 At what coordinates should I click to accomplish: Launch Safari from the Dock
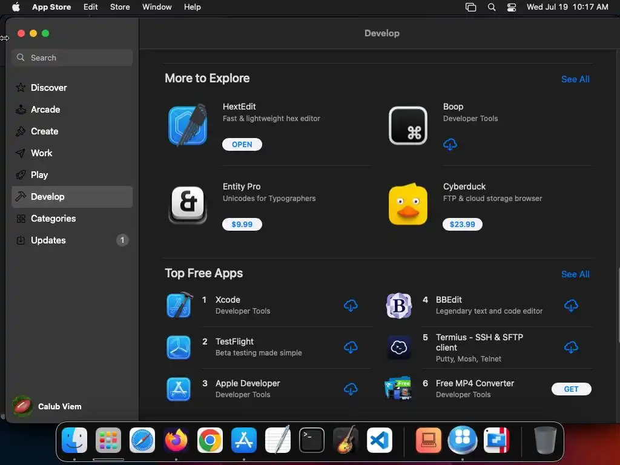coord(142,440)
